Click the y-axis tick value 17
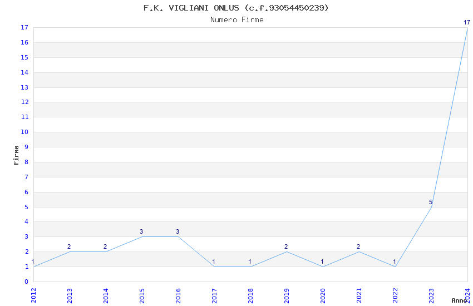 point(24,27)
